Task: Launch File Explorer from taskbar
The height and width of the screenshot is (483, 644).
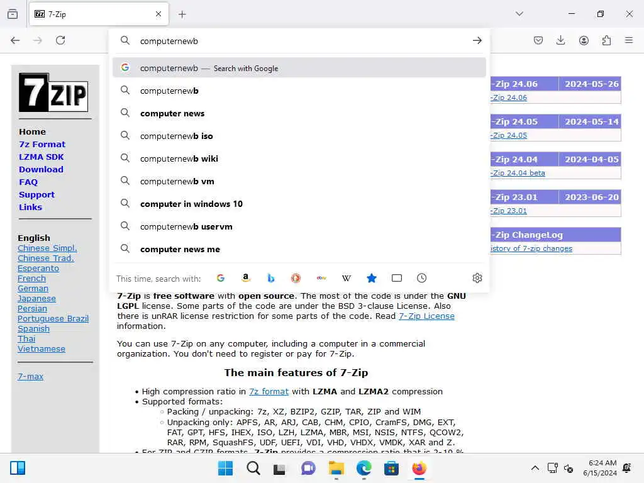Action: coord(336,468)
